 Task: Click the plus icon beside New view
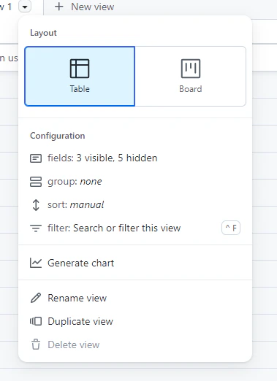(58, 7)
